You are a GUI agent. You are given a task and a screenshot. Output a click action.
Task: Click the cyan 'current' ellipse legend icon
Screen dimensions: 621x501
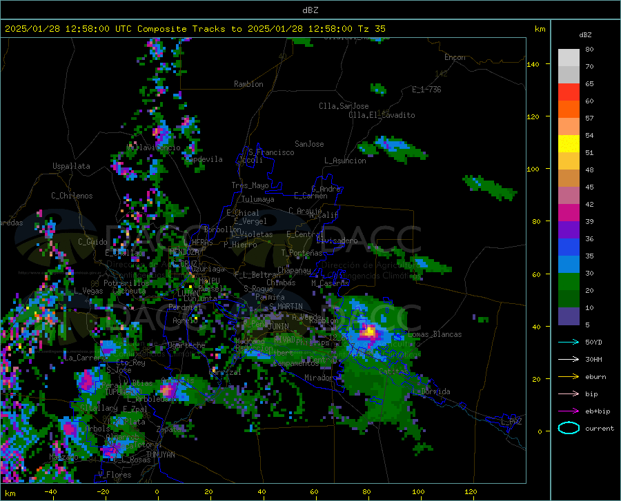click(x=569, y=428)
